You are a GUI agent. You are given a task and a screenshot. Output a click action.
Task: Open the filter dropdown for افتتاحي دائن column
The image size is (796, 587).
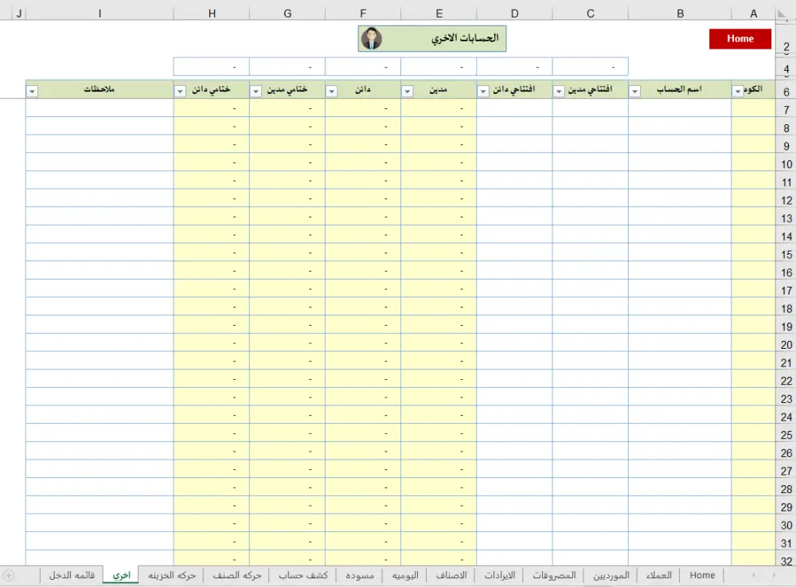[483, 92]
